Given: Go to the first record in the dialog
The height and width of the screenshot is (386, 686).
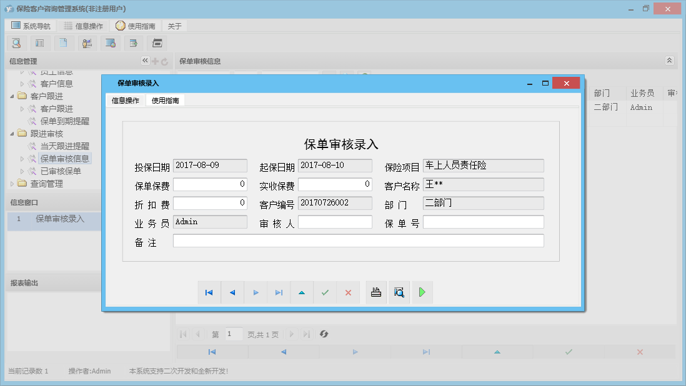Looking at the screenshot, I should tap(209, 292).
